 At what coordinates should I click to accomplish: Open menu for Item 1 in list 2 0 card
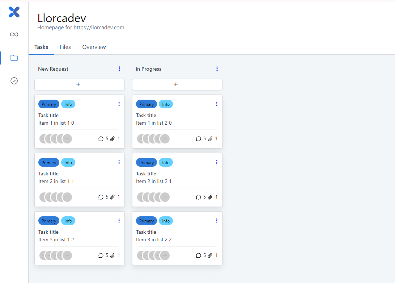click(x=217, y=104)
